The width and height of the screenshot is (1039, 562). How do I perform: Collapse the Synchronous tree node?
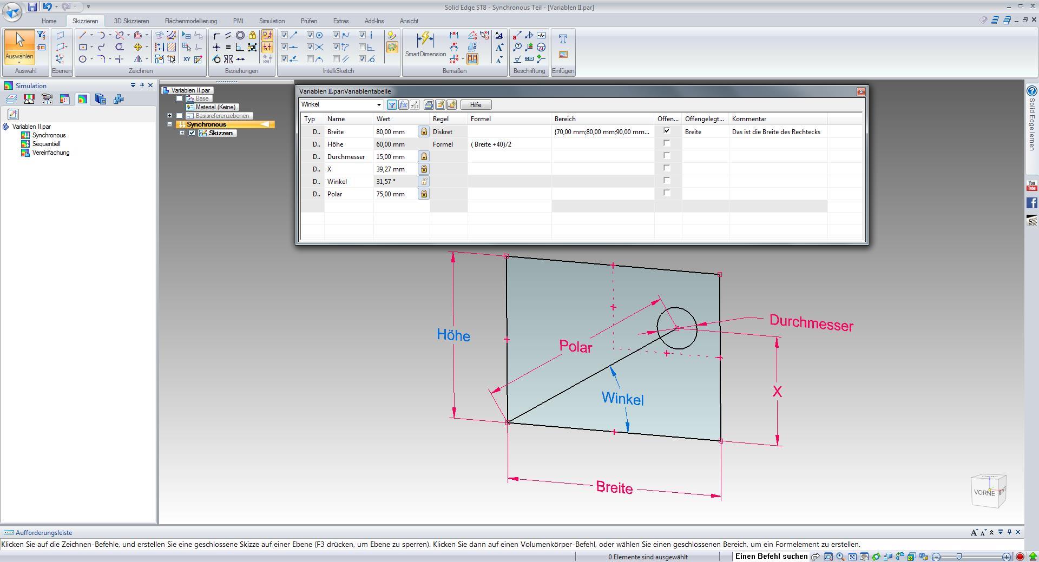pyautogui.click(x=170, y=124)
